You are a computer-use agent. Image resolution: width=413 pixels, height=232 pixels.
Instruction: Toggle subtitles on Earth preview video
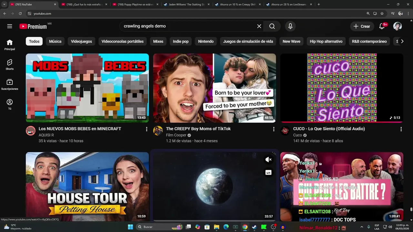coord(268,173)
